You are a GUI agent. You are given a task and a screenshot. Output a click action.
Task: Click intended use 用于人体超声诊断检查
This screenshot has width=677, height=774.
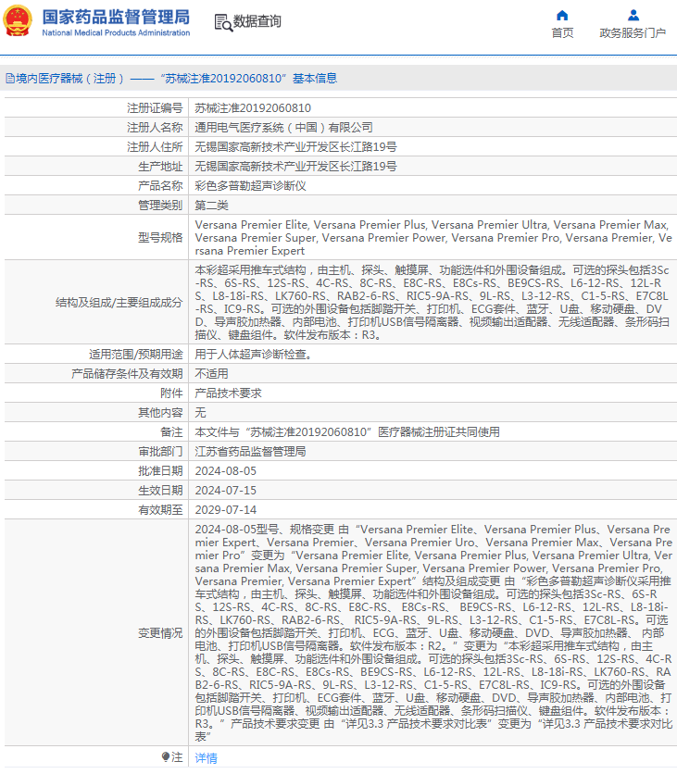tap(254, 355)
